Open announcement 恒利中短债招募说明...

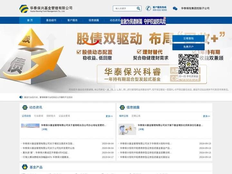146,152
